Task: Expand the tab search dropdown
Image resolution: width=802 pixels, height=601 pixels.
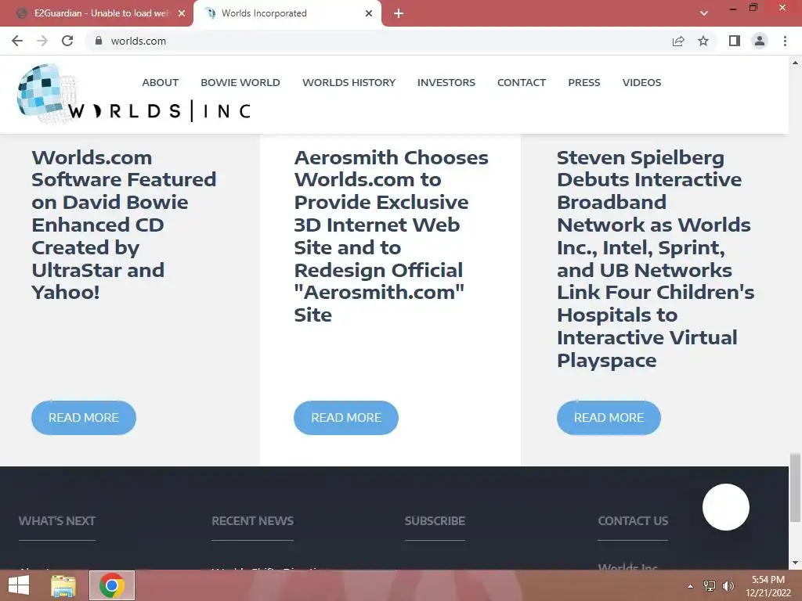Action: pyautogui.click(x=704, y=13)
